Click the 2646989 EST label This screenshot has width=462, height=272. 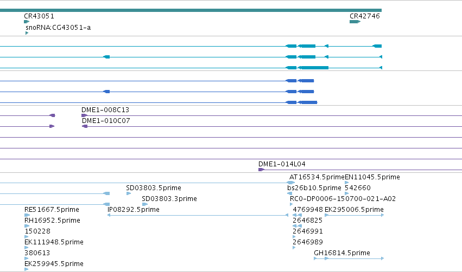(x=308, y=242)
